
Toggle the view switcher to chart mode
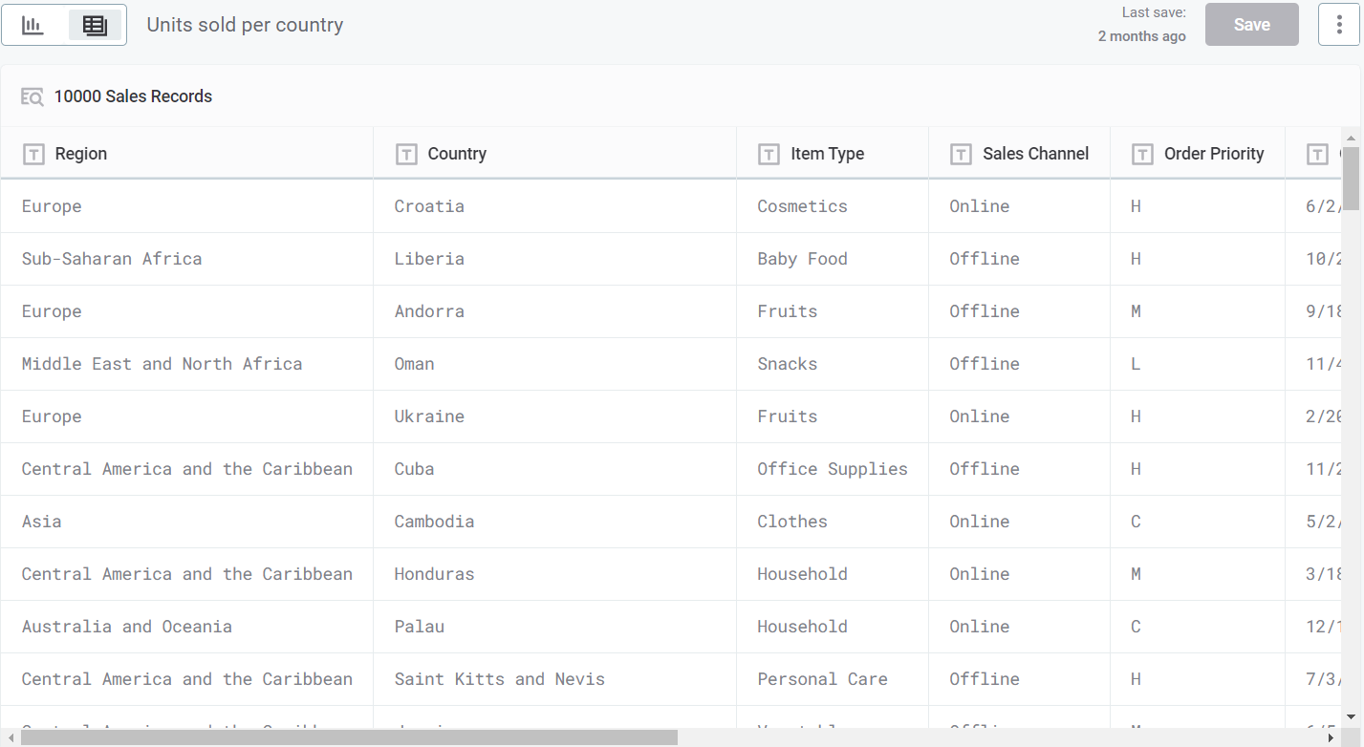pyautogui.click(x=32, y=24)
